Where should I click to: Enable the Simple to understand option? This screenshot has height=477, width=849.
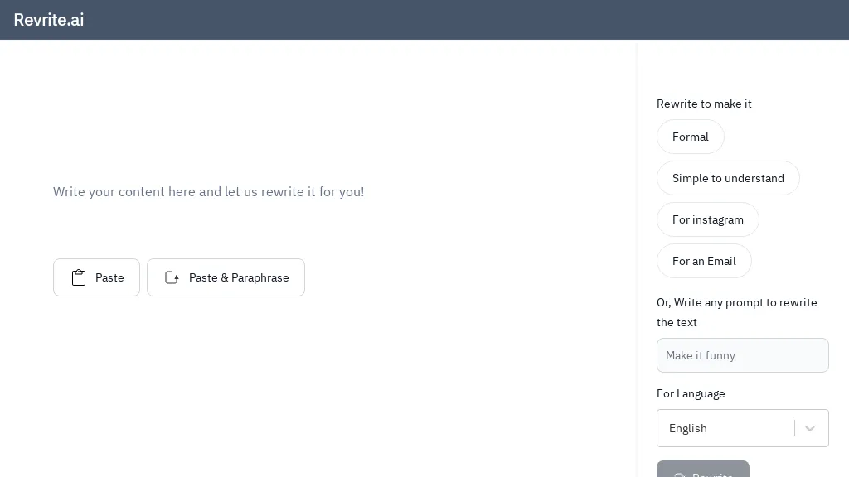(728, 178)
